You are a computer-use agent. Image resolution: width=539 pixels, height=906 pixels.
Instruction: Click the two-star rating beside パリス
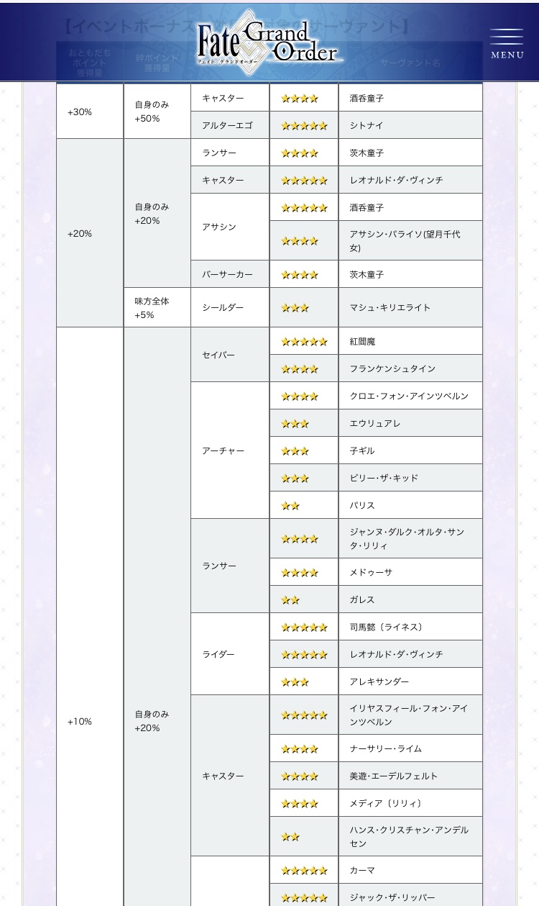290,505
